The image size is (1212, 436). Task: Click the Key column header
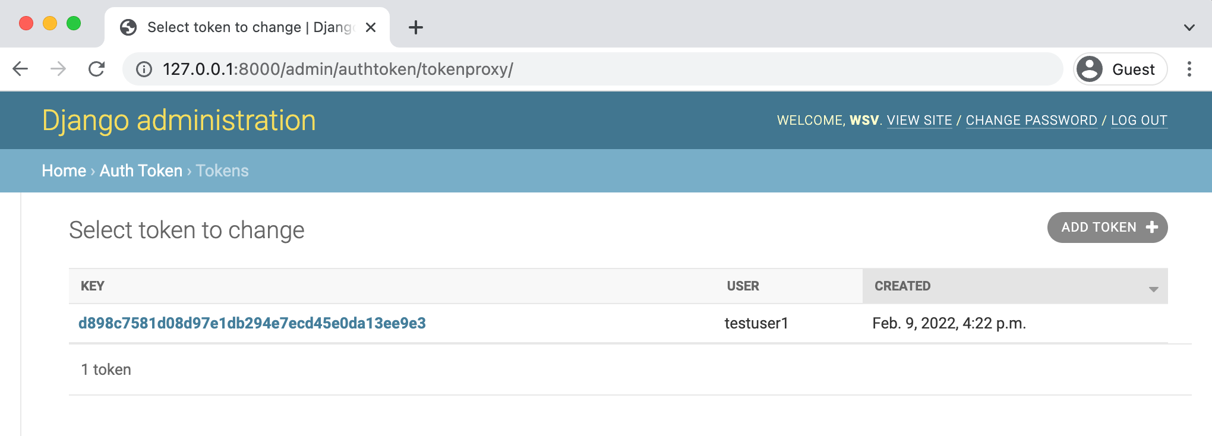pos(93,286)
